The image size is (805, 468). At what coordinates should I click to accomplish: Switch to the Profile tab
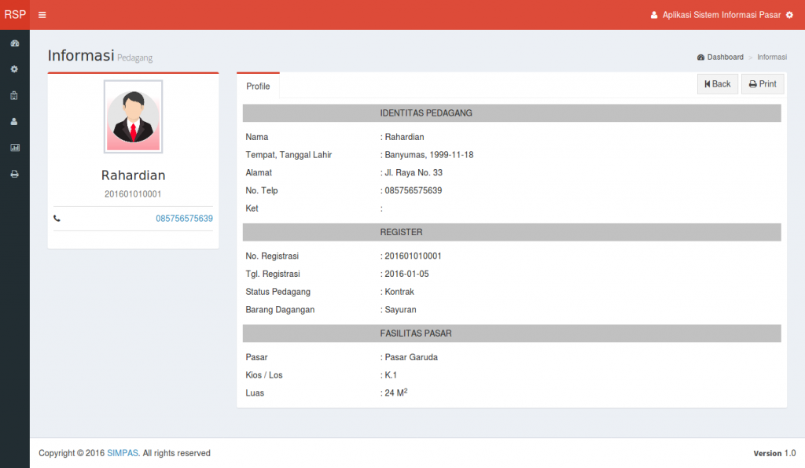point(258,86)
